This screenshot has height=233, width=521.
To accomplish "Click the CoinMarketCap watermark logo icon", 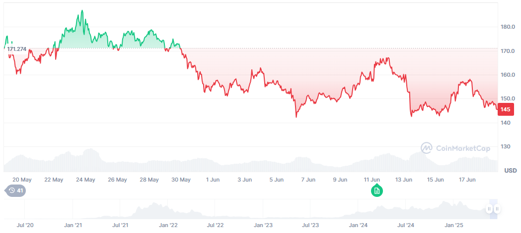I will tap(426, 147).
